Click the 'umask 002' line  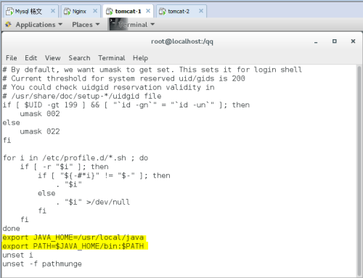[x=40, y=114]
